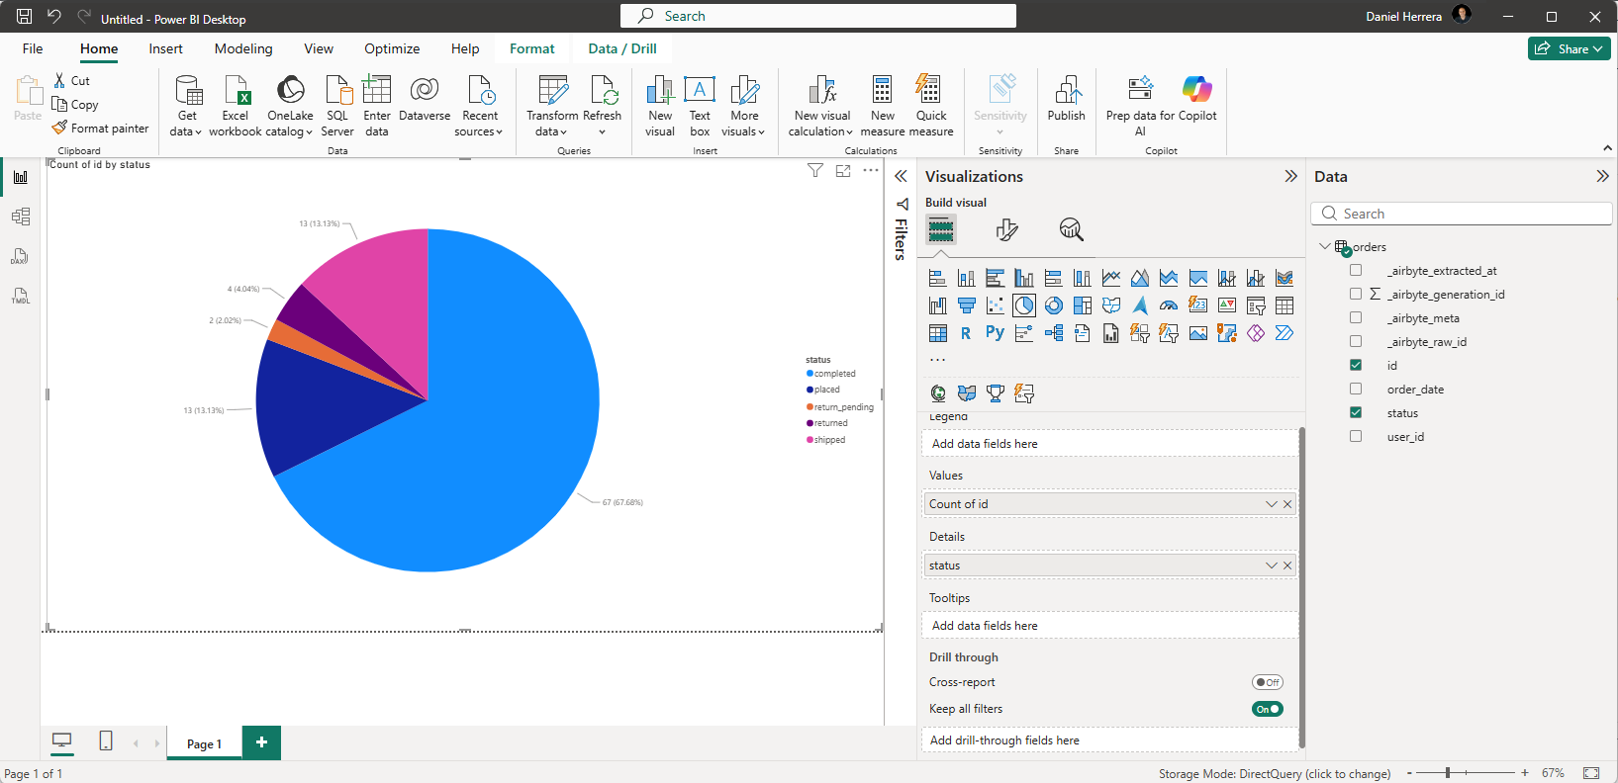Click in the Data pane Search box
Viewport: 1618px width, 783px height.
point(1462,214)
